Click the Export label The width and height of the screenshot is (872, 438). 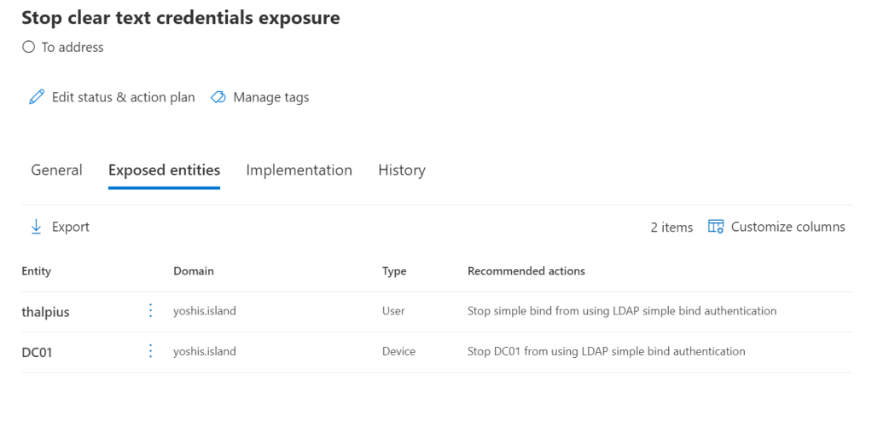[x=71, y=227]
